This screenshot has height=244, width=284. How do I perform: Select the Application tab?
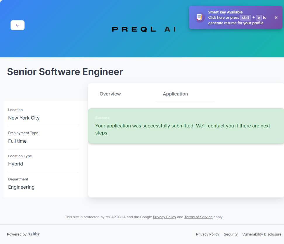tap(175, 94)
